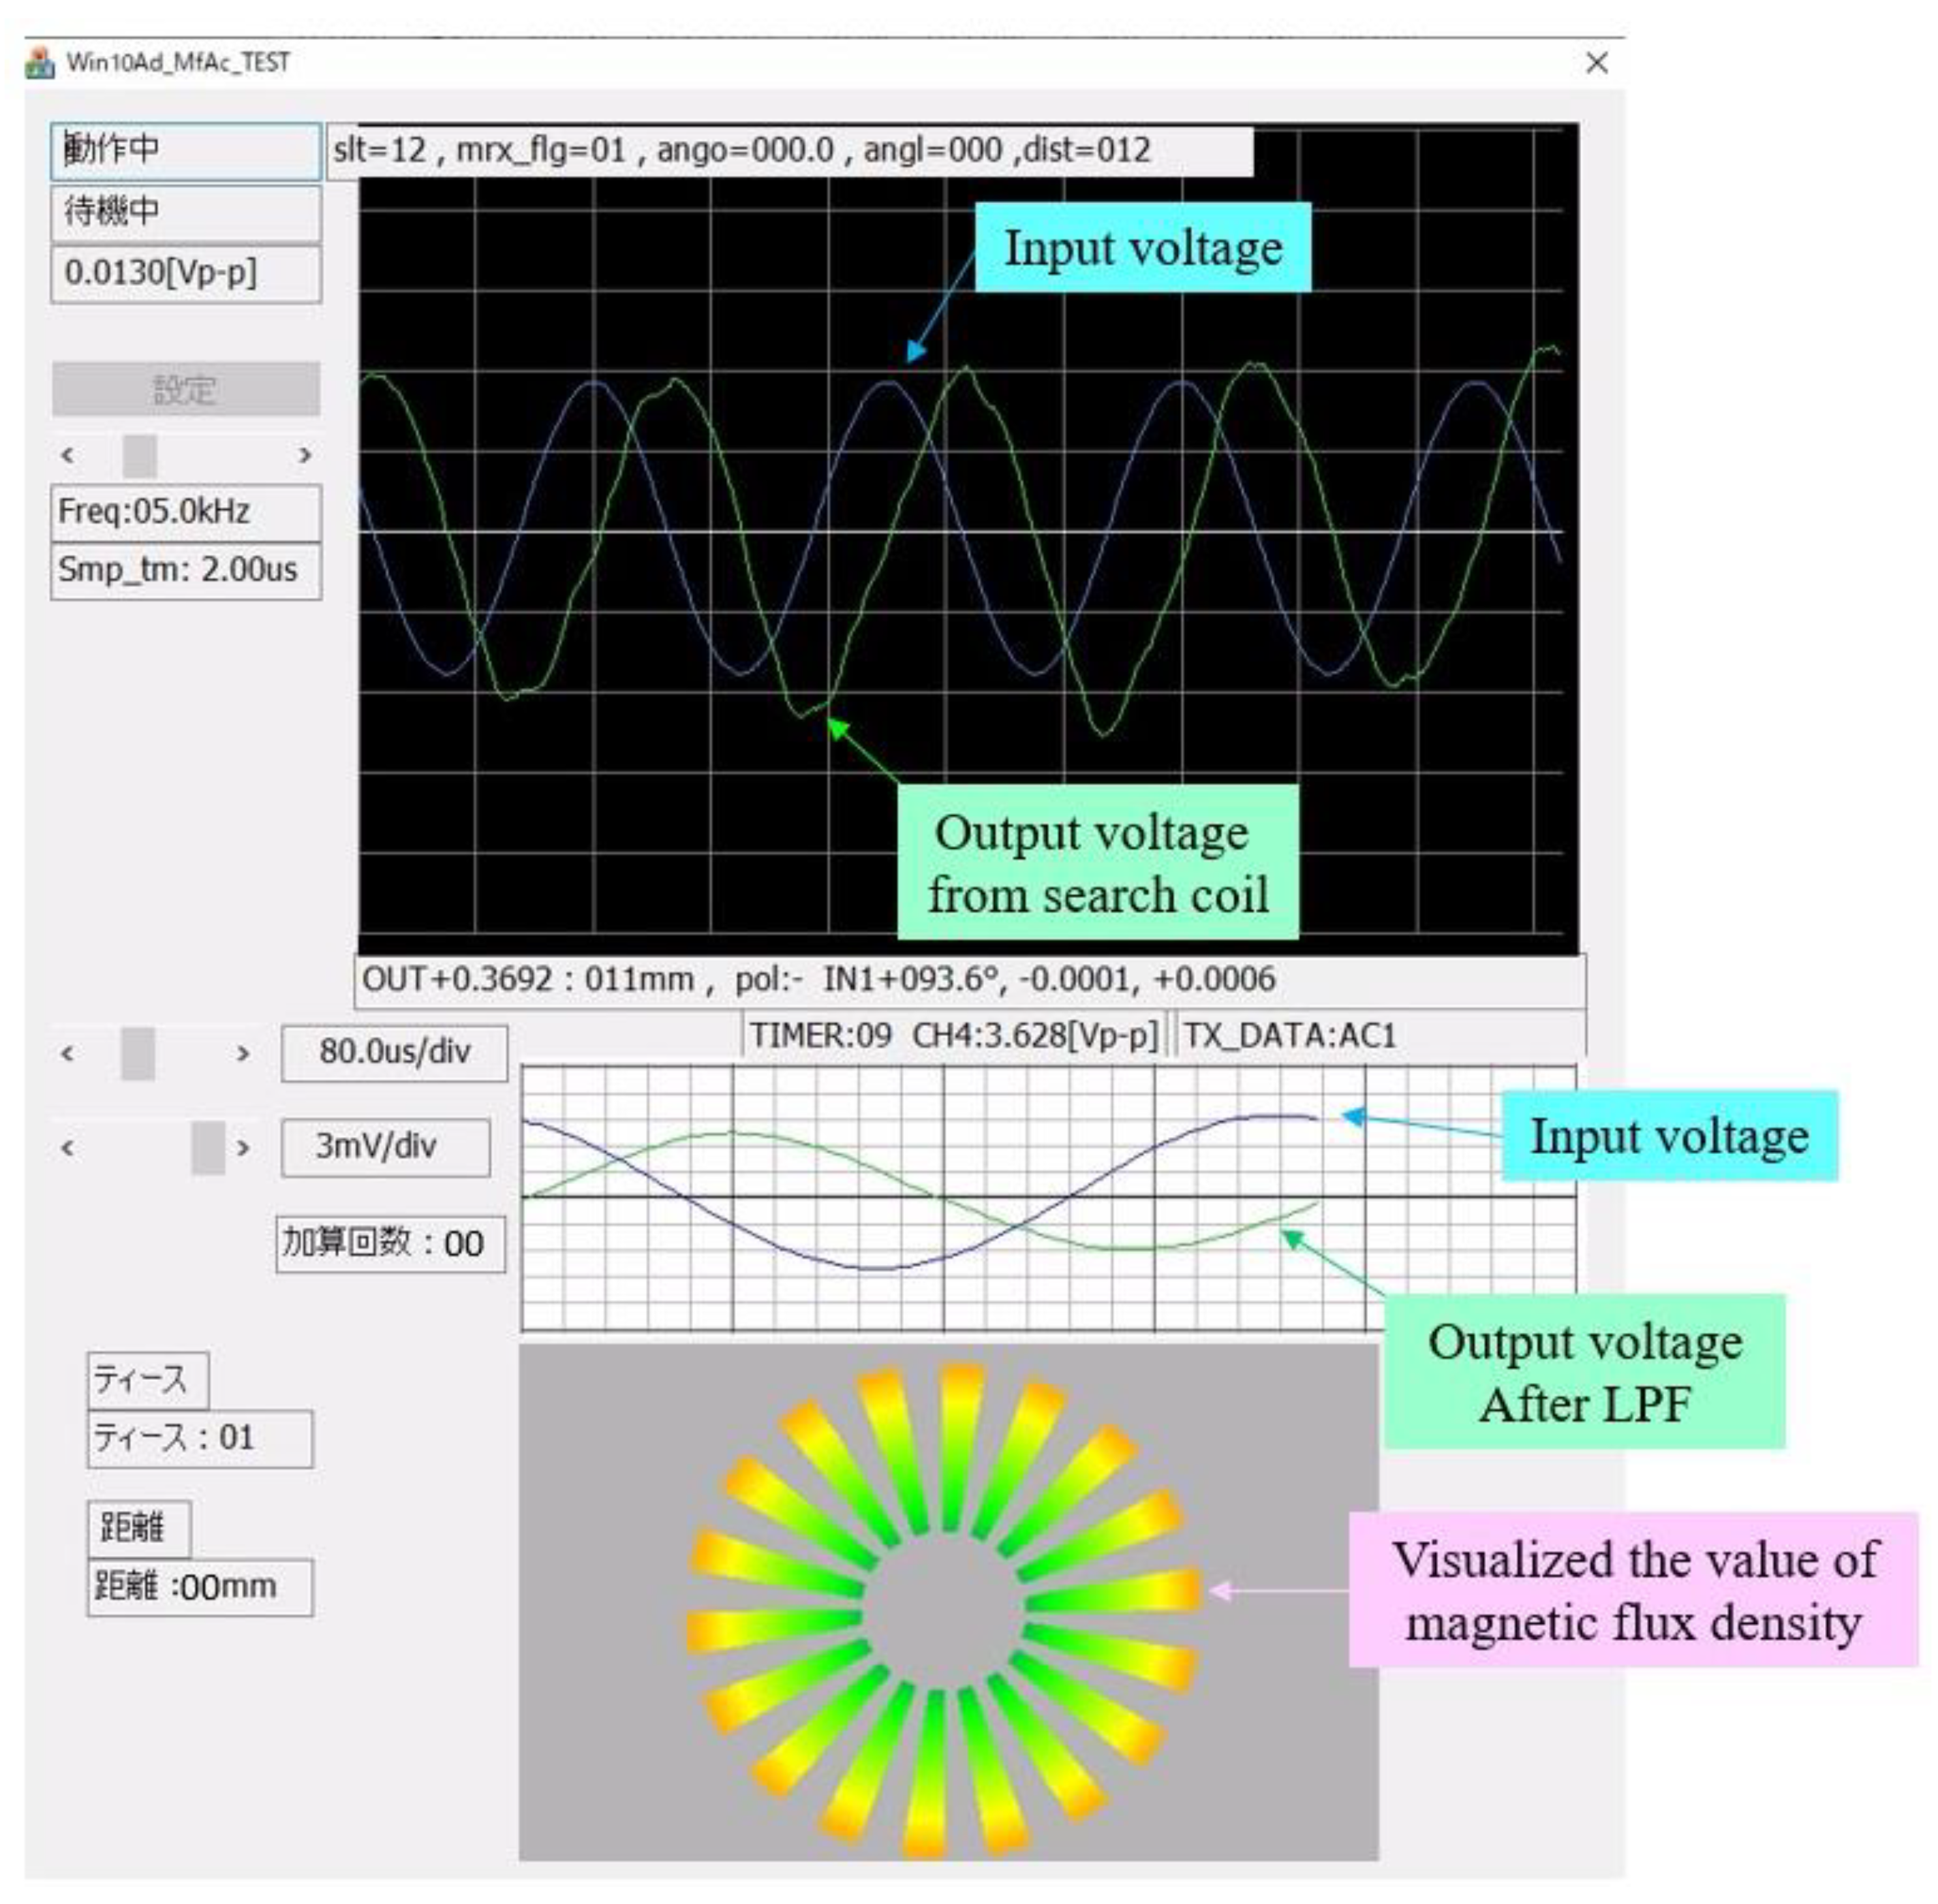
Task: Click mV/div scrollbar left arrow
Action: click(x=68, y=1147)
